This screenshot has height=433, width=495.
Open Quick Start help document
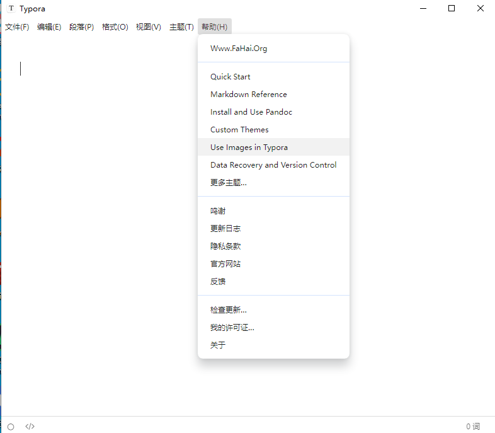(230, 77)
